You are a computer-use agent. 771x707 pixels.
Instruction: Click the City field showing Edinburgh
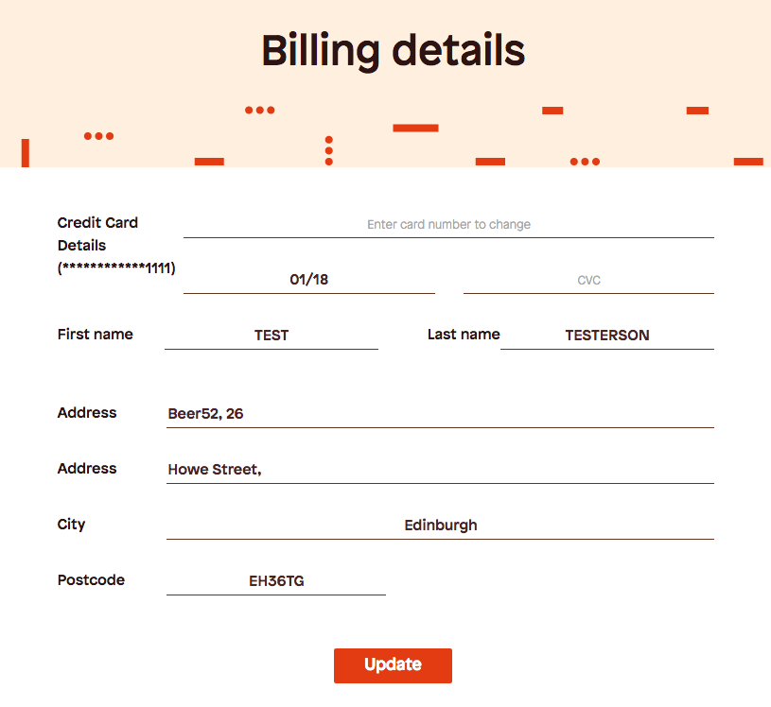point(440,526)
